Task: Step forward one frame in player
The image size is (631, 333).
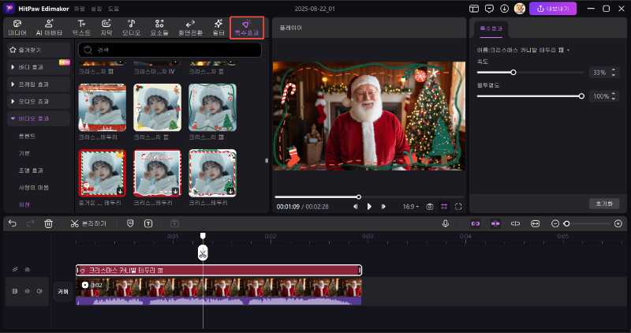Action: pyautogui.click(x=383, y=207)
